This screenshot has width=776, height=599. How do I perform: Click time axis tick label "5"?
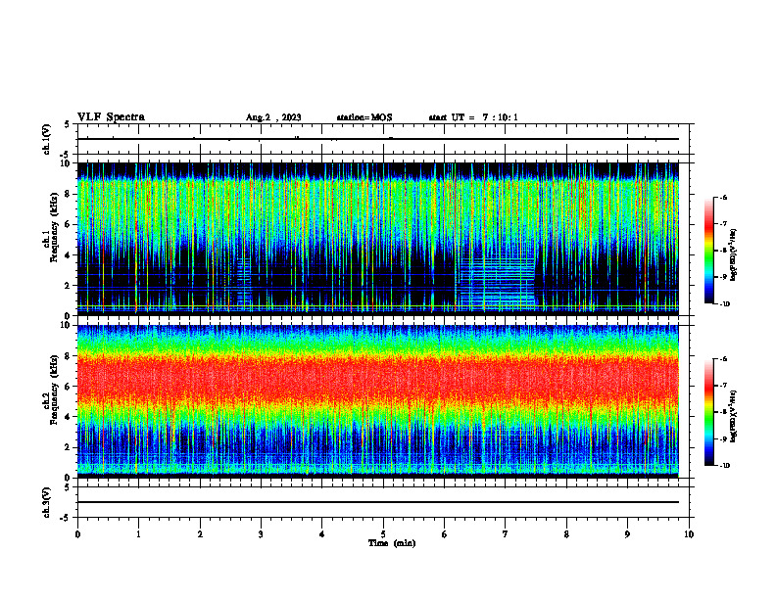tap(383, 534)
